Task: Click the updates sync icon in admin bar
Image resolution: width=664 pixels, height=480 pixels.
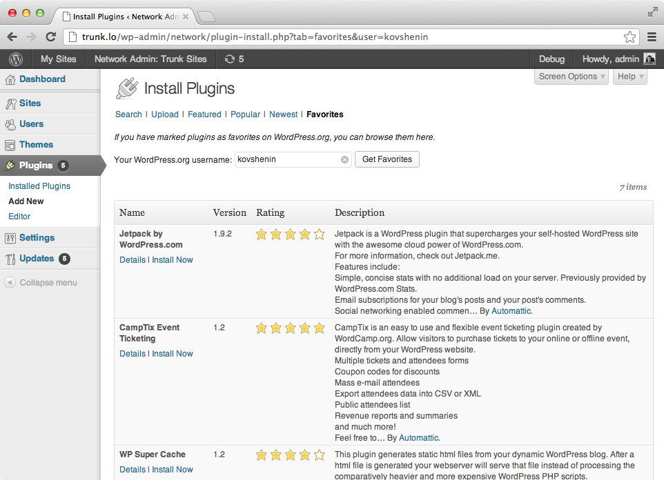Action: tap(230, 59)
